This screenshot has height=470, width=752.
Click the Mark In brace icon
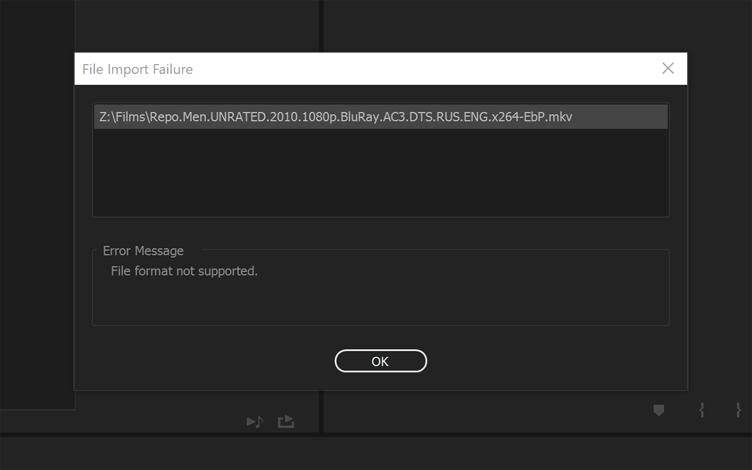(x=701, y=410)
